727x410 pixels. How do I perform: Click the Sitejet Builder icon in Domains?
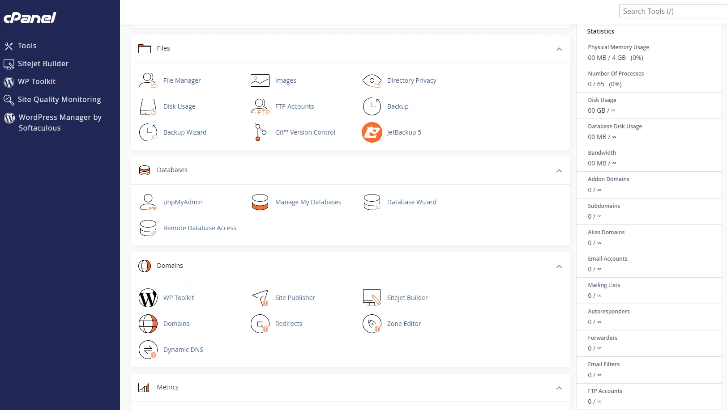click(372, 298)
